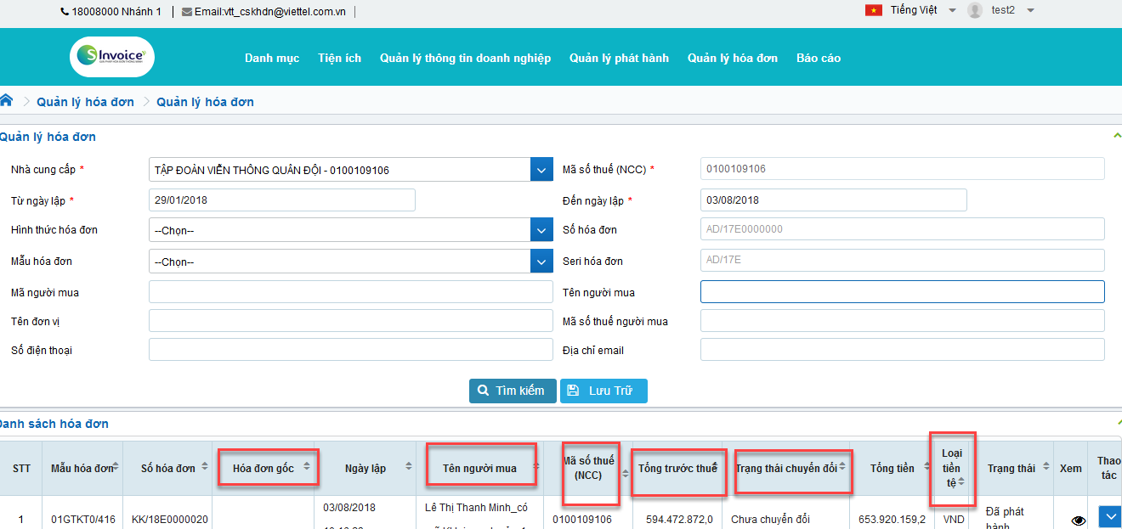Open the Nhà cung cấp dropdown
1122x529 pixels.
pos(541,170)
